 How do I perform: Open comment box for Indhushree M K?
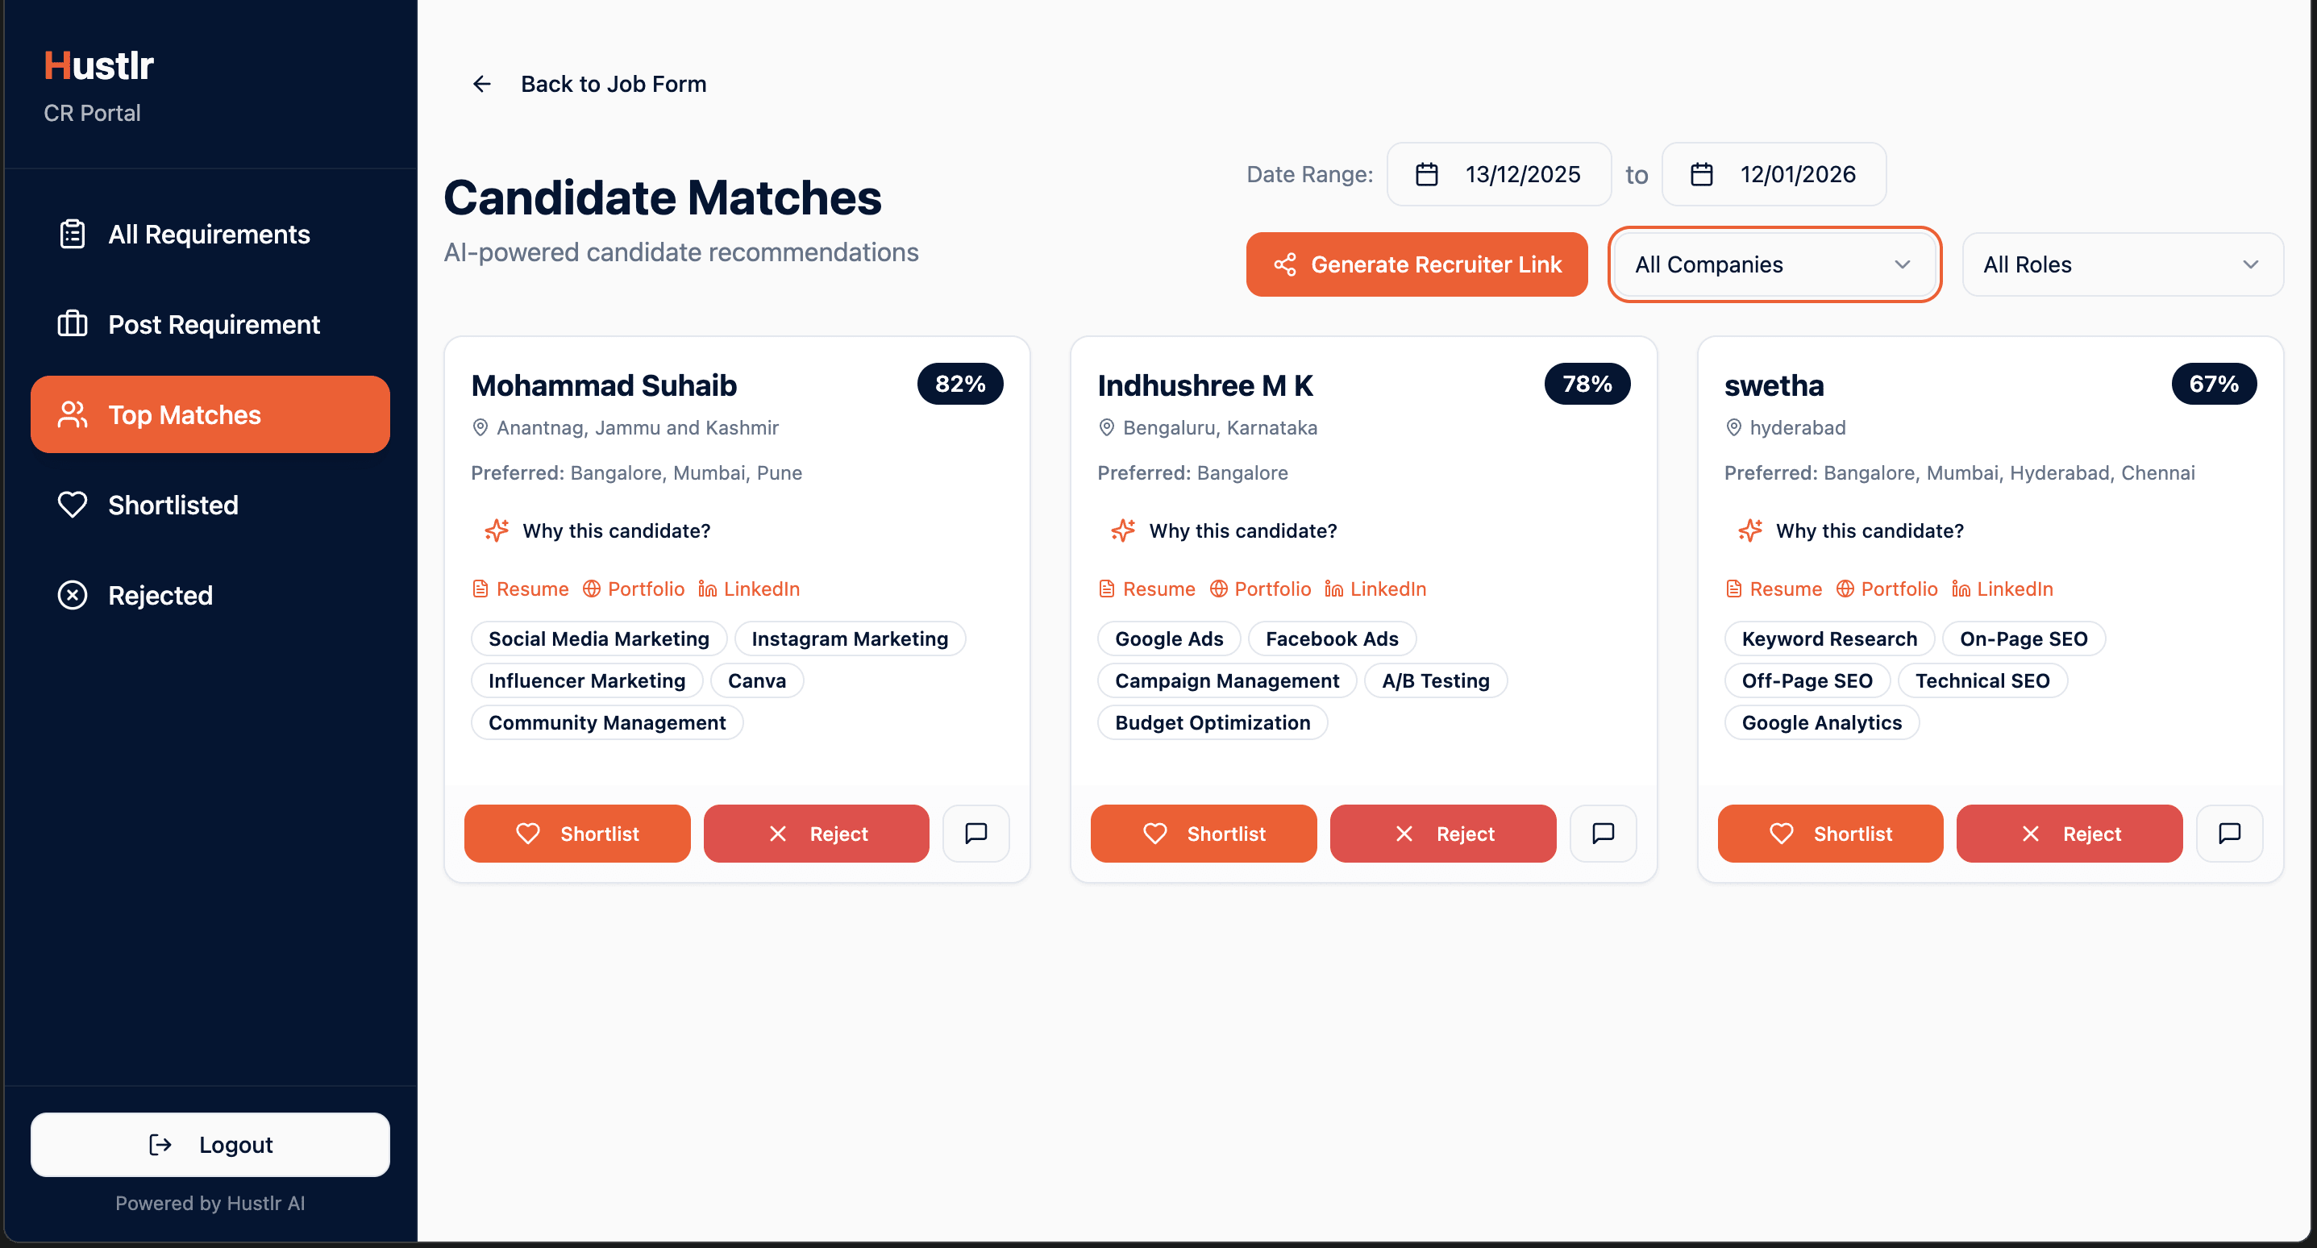(1602, 833)
